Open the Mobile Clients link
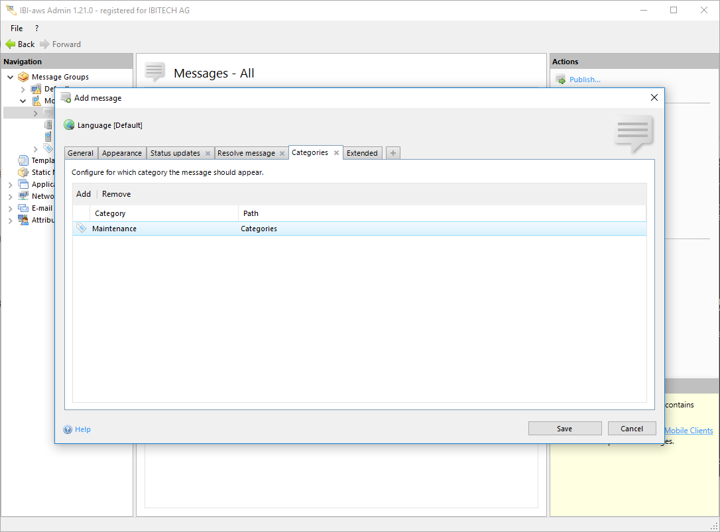 click(688, 431)
